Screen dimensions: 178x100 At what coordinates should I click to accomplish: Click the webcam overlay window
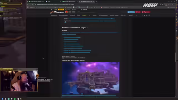19,81
